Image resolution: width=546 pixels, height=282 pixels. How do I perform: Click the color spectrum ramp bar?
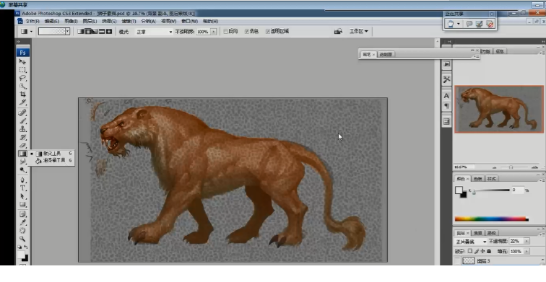click(491, 219)
